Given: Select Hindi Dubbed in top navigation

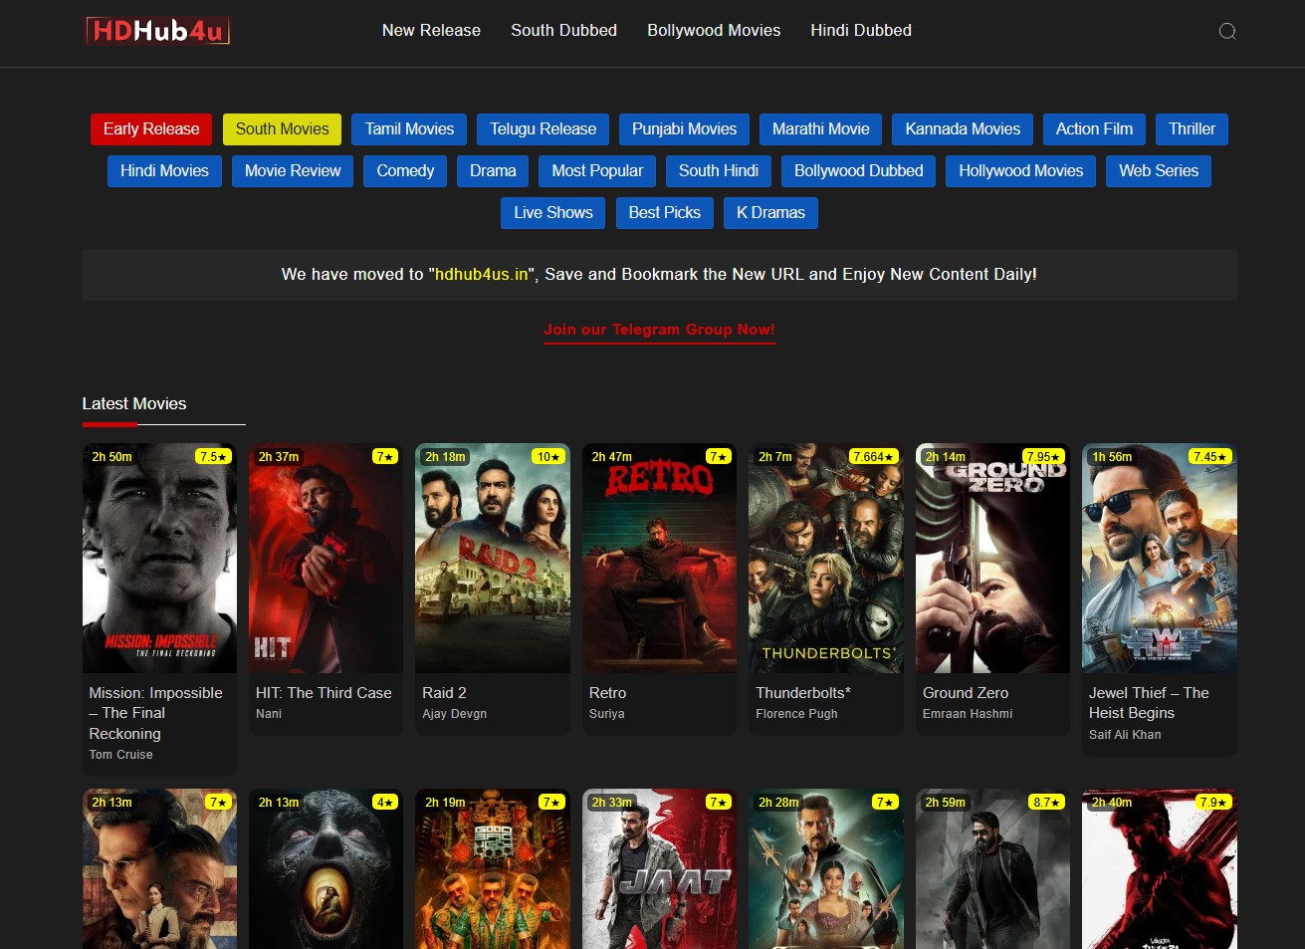Looking at the screenshot, I should (x=861, y=31).
